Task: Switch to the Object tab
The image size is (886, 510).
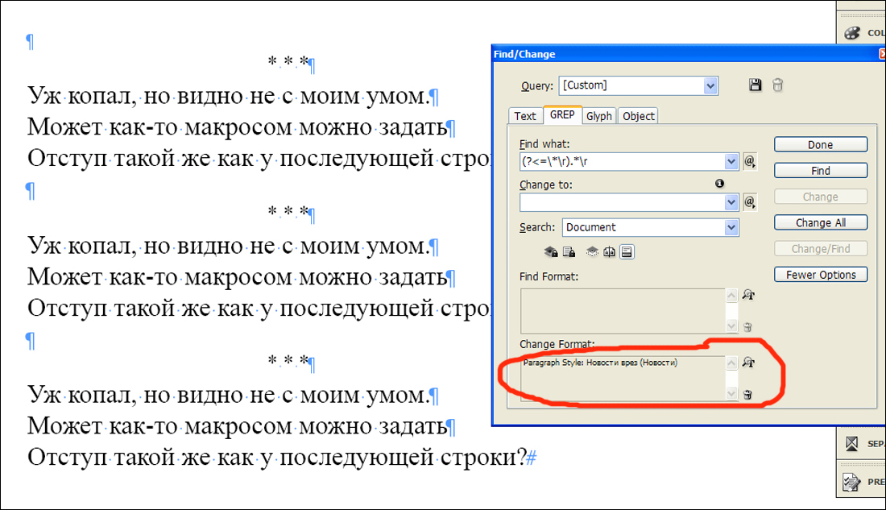Action: tap(638, 116)
